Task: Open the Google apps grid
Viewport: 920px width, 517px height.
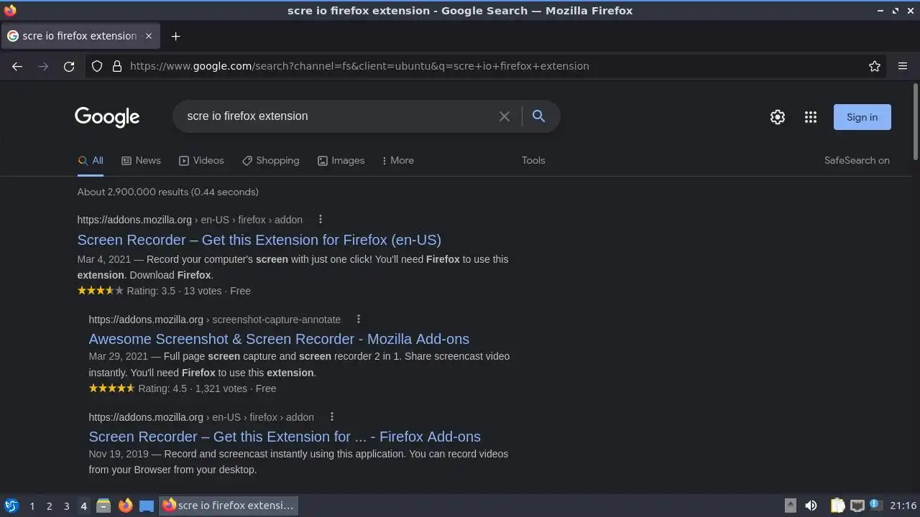Action: pos(811,117)
